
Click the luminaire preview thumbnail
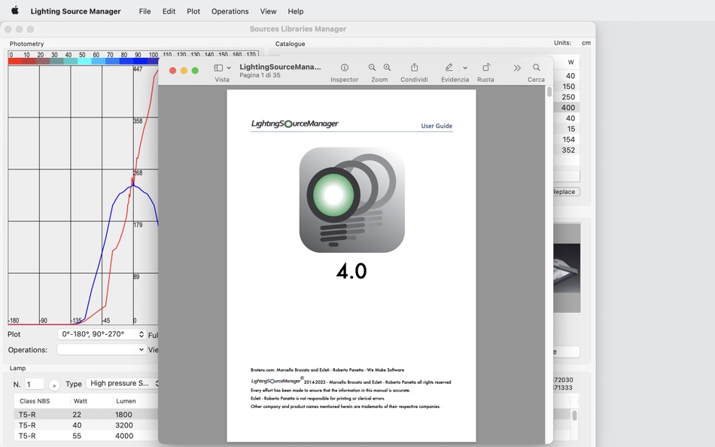(567, 268)
